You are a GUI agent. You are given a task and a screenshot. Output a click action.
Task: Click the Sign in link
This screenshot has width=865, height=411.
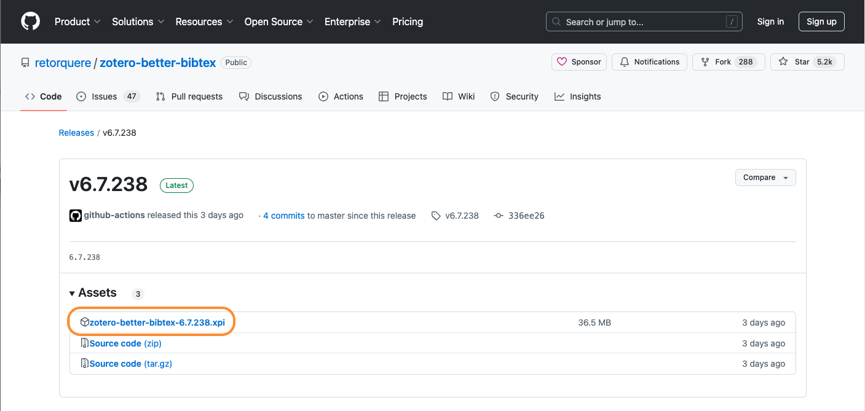tap(770, 22)
